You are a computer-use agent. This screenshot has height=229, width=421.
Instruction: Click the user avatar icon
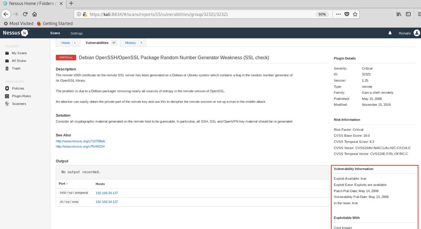tap(417, 33)
